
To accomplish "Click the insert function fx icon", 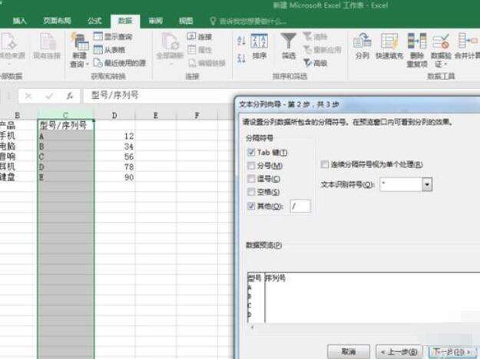I will (x=70, y=97).
